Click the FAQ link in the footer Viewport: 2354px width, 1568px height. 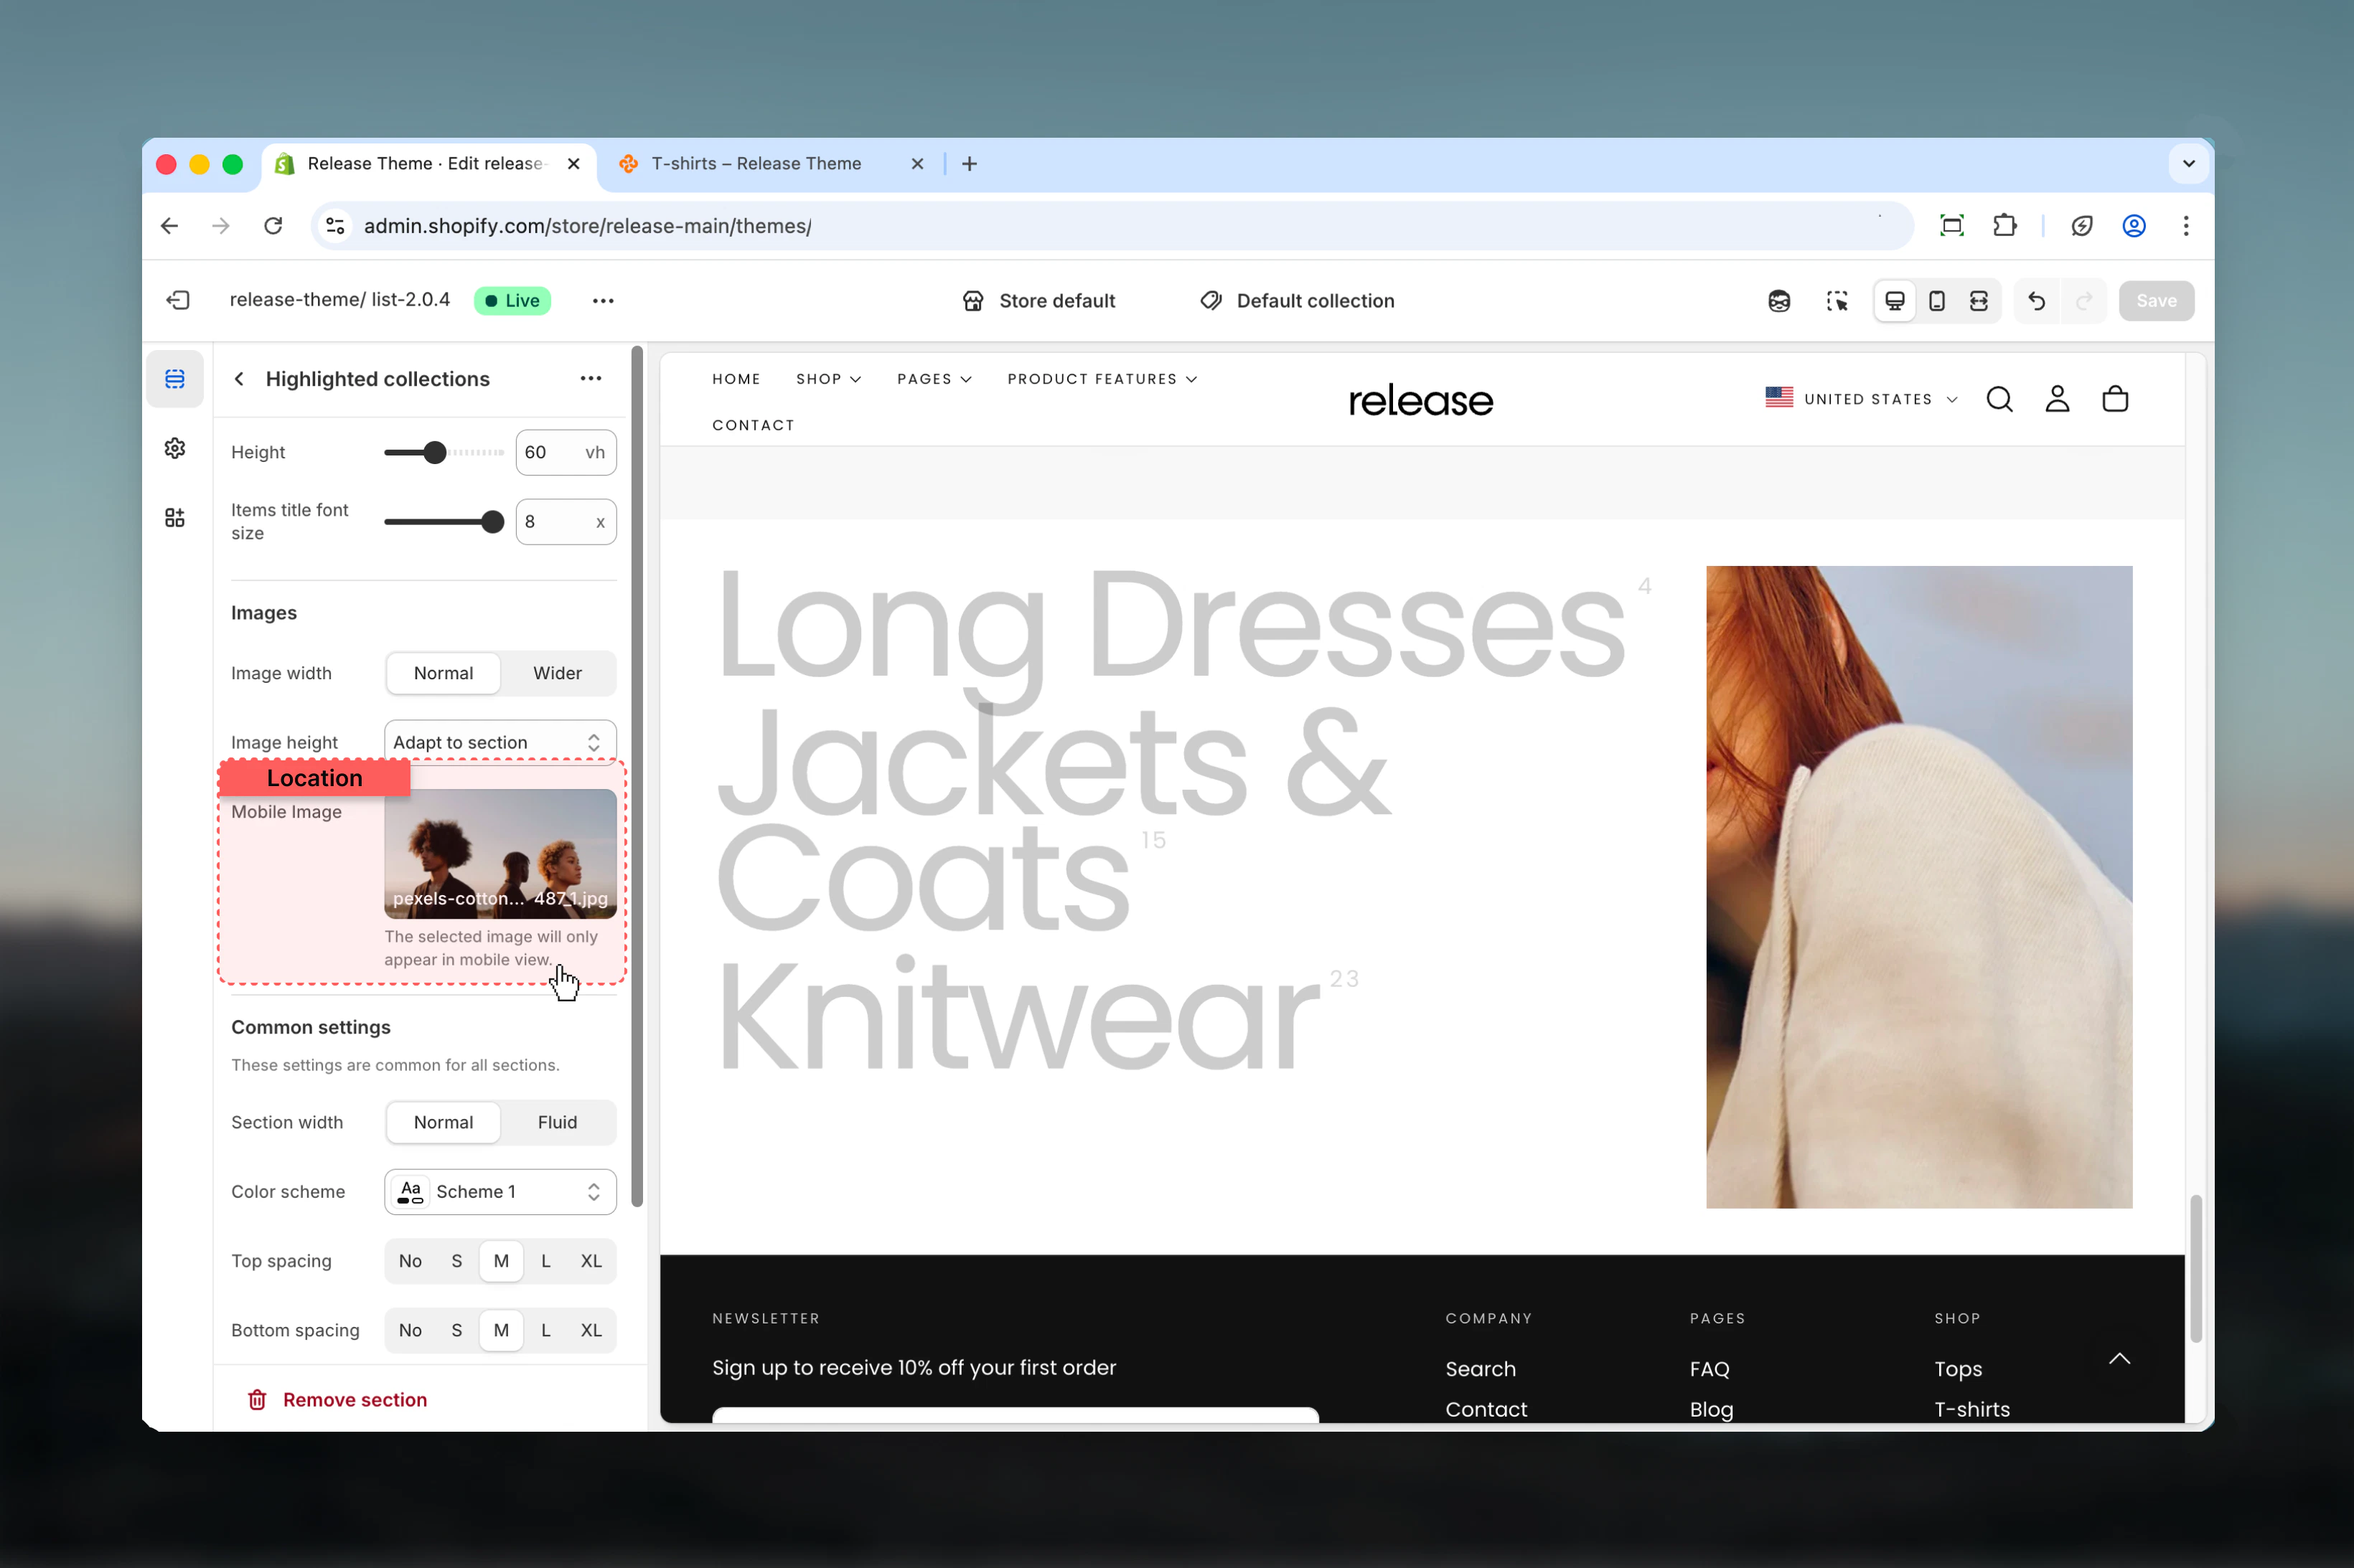pos(1709,1369)
